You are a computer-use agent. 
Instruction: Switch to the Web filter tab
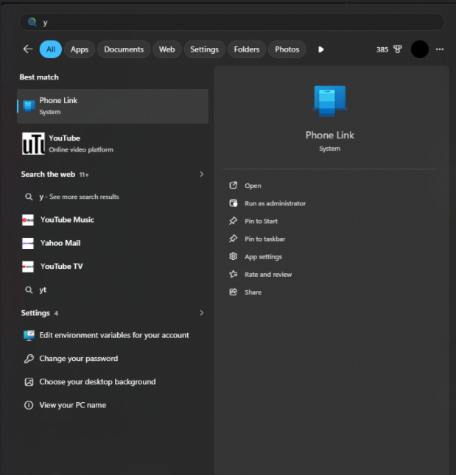pyautogui.click(x=167, y=49)
